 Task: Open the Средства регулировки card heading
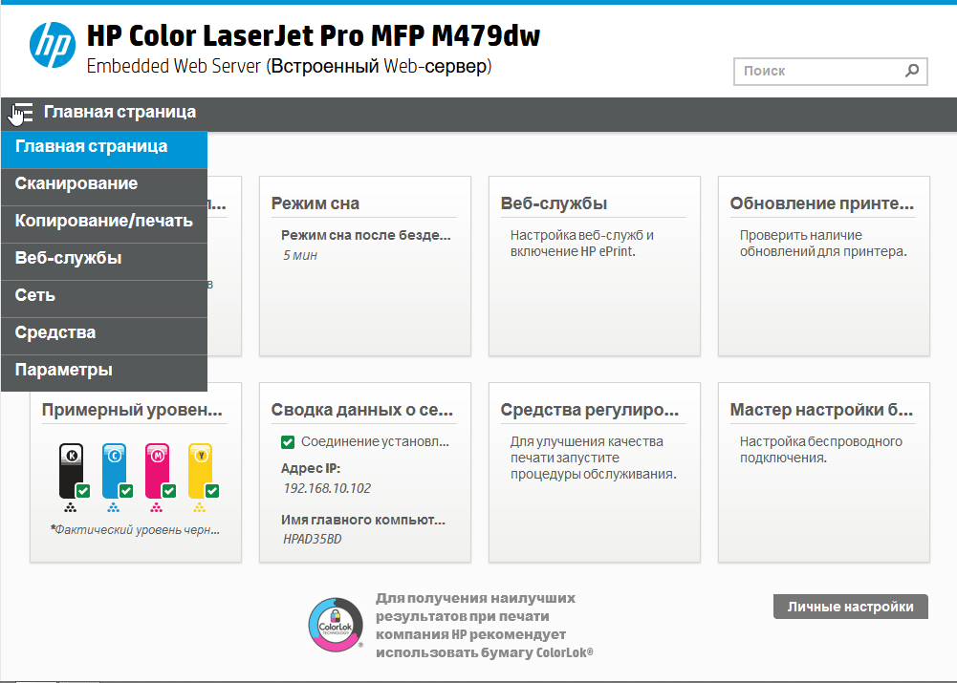590,410
